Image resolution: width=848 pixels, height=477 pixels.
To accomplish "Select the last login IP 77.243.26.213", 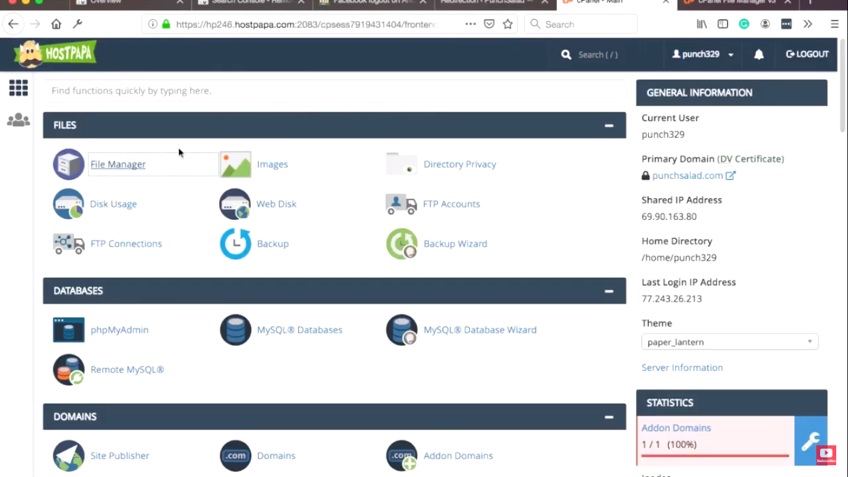I will pyautogui.click(x=672, y=299).
